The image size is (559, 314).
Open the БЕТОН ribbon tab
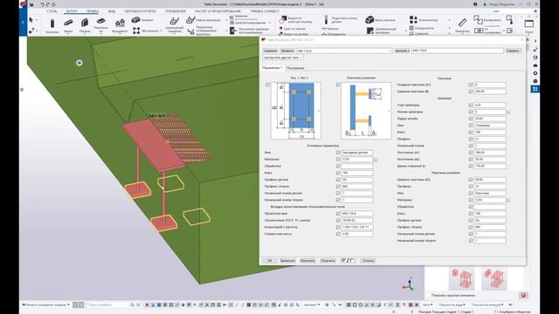click(x=72, y=11)
